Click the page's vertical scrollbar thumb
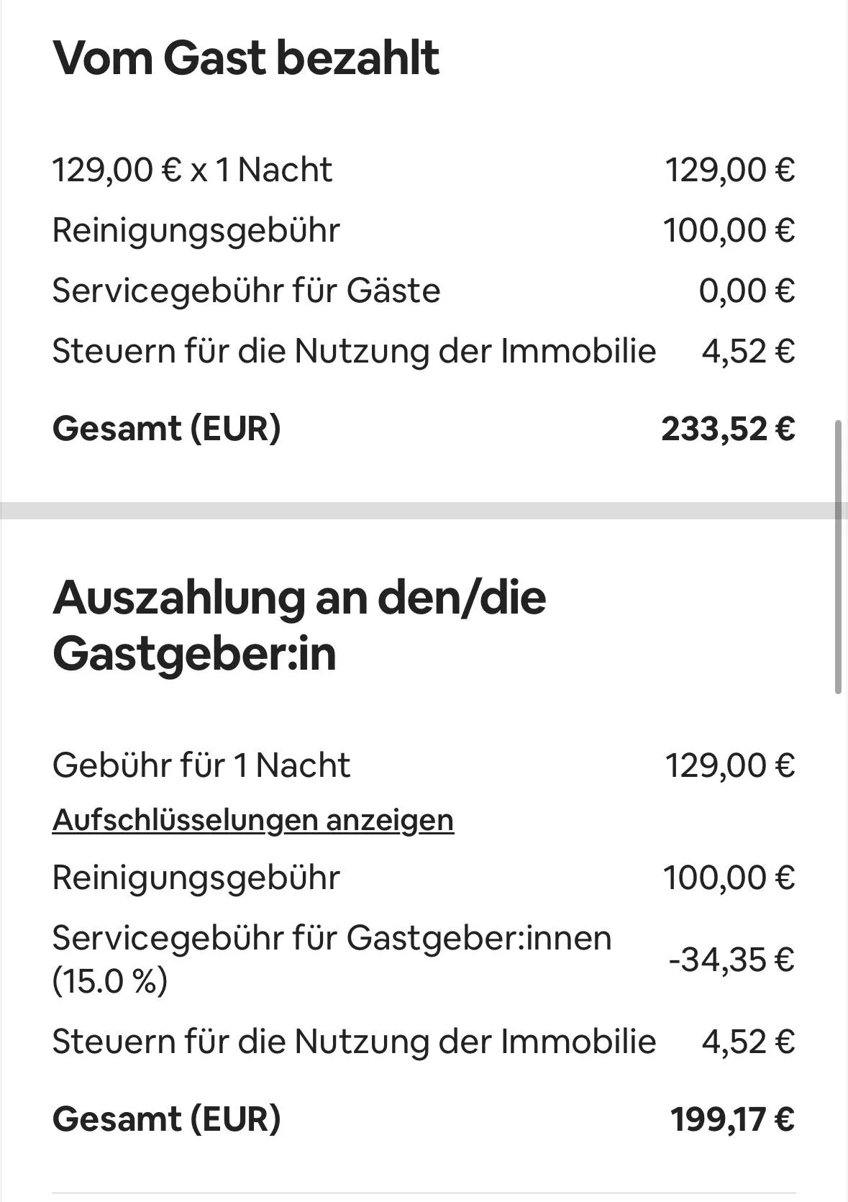 click(x=838, y=557)
